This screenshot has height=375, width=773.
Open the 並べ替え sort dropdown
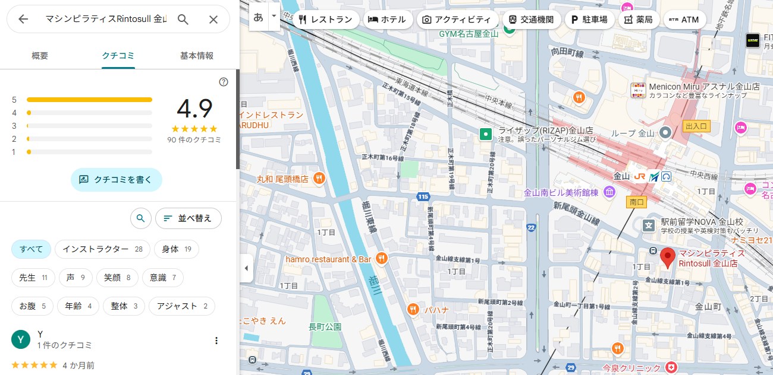click(x=188, y=218)
